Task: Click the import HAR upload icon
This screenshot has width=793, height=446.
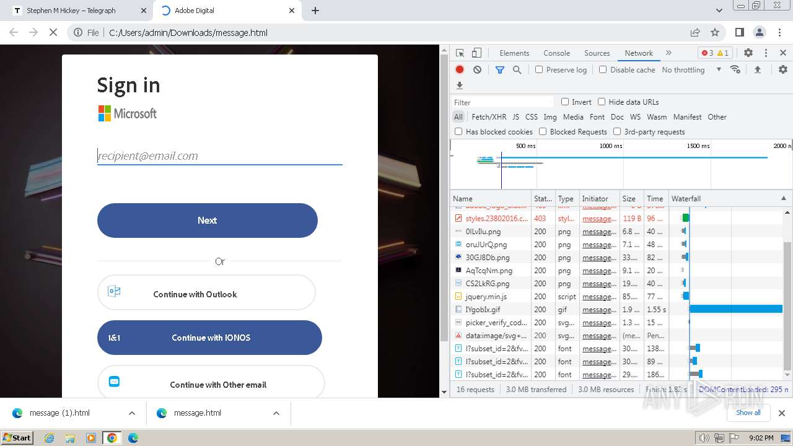Action: click(x=757, y=70)
